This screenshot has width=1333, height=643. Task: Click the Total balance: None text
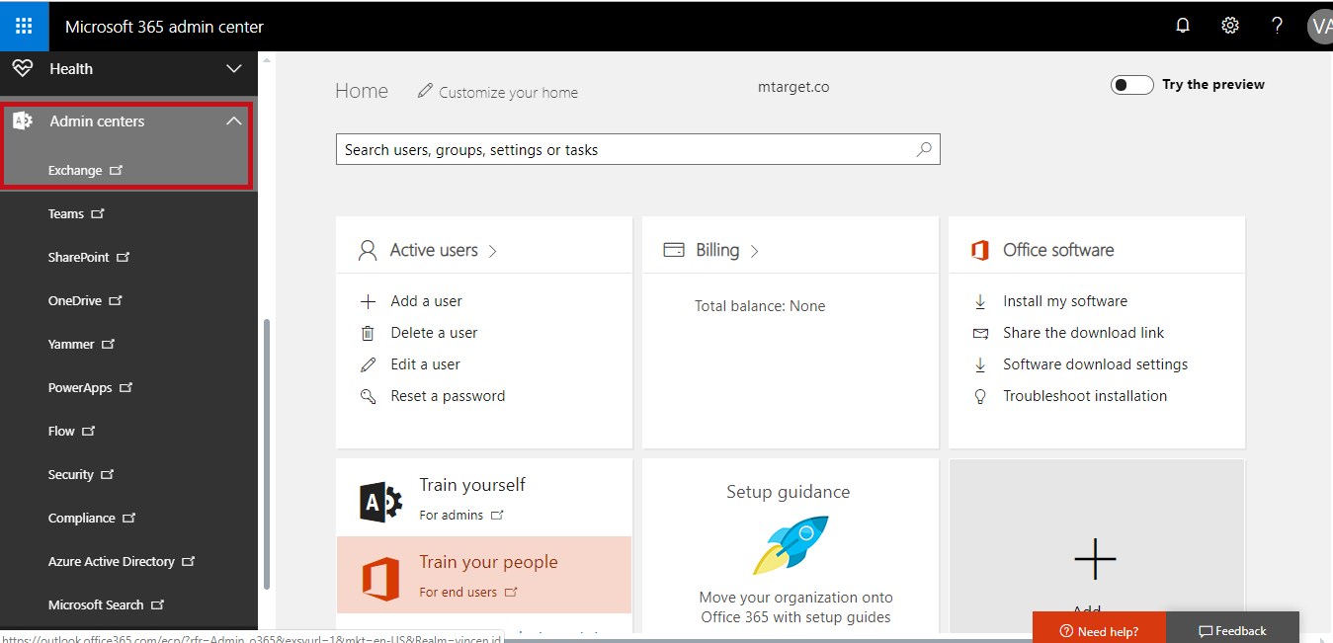tap(760, 306)
